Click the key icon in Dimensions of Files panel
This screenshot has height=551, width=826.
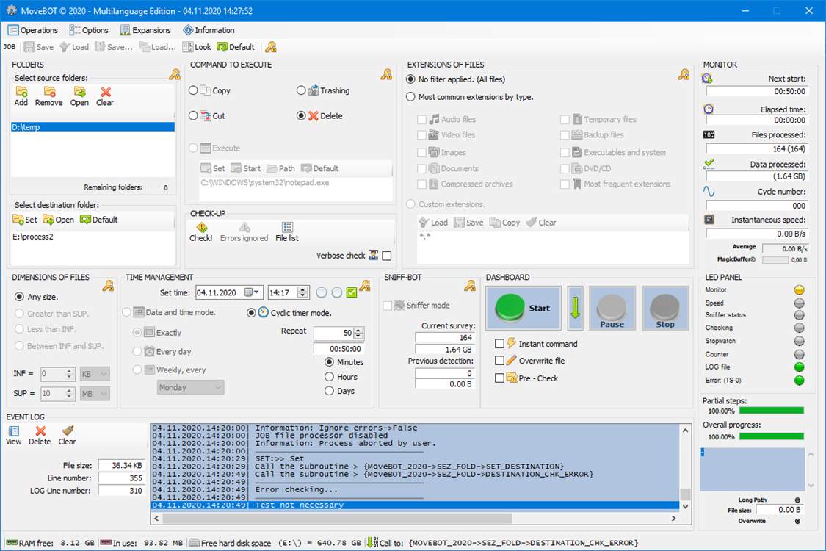(x=108, y=286)
